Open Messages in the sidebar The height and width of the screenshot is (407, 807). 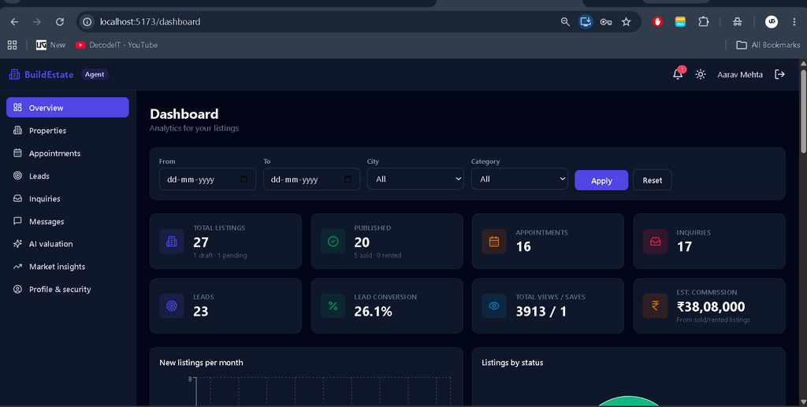pyautogui.click(x=68, y=221)
